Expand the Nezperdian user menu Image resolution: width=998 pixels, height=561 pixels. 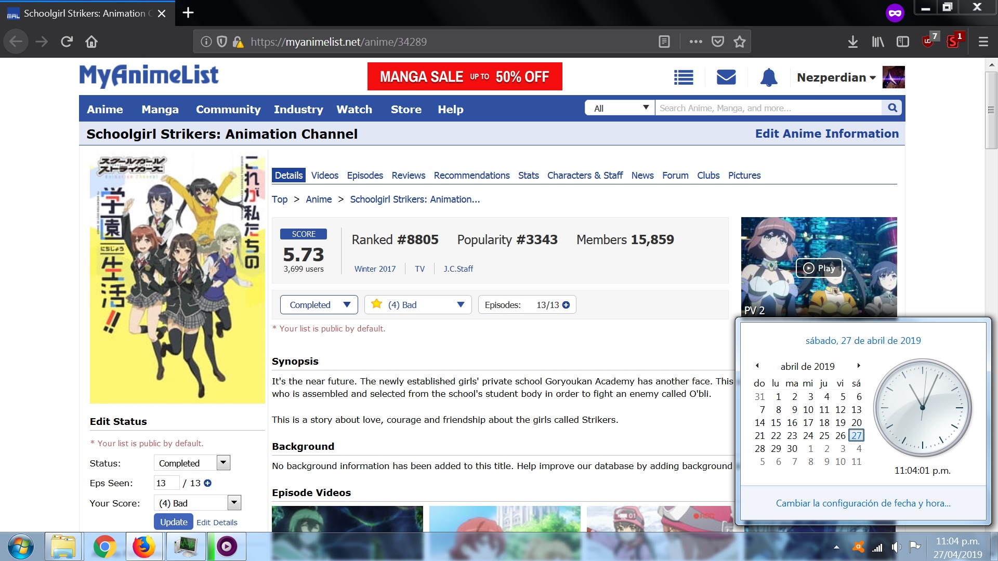836,77
